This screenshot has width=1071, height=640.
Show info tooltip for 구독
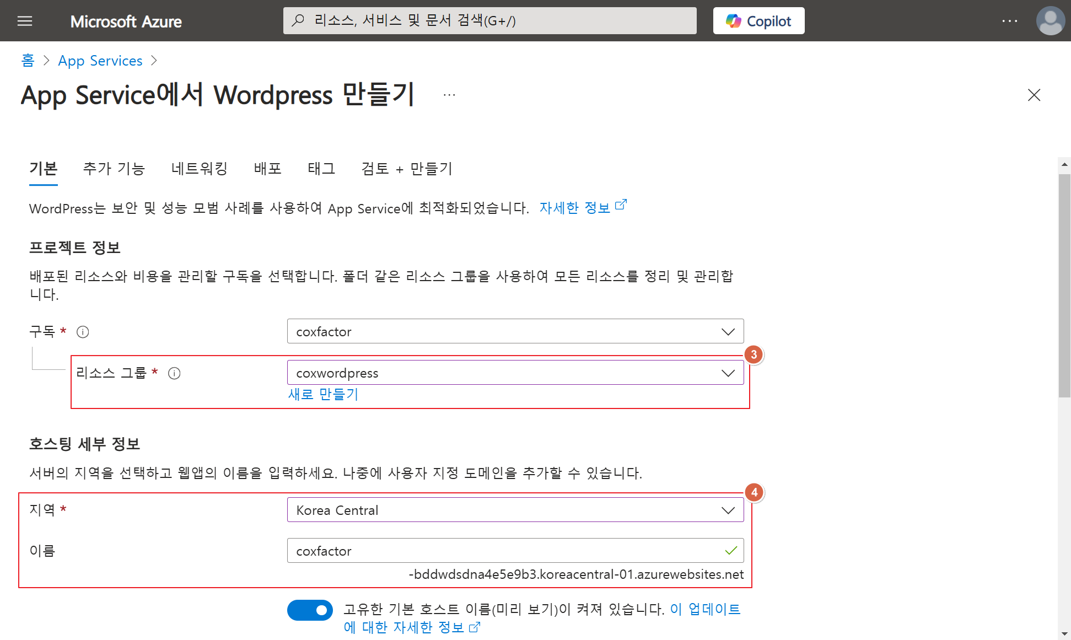83,332
